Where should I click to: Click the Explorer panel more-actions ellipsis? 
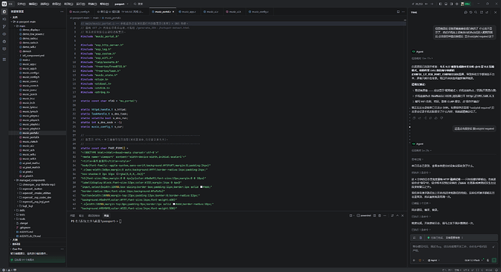[x=62, y=12]
